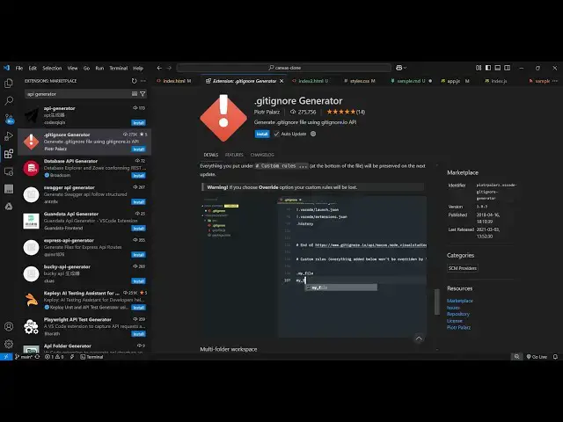Open the Help menu
Image resolution: width=563 pixels, height=422 pixels.
click(x=138, y=68)
